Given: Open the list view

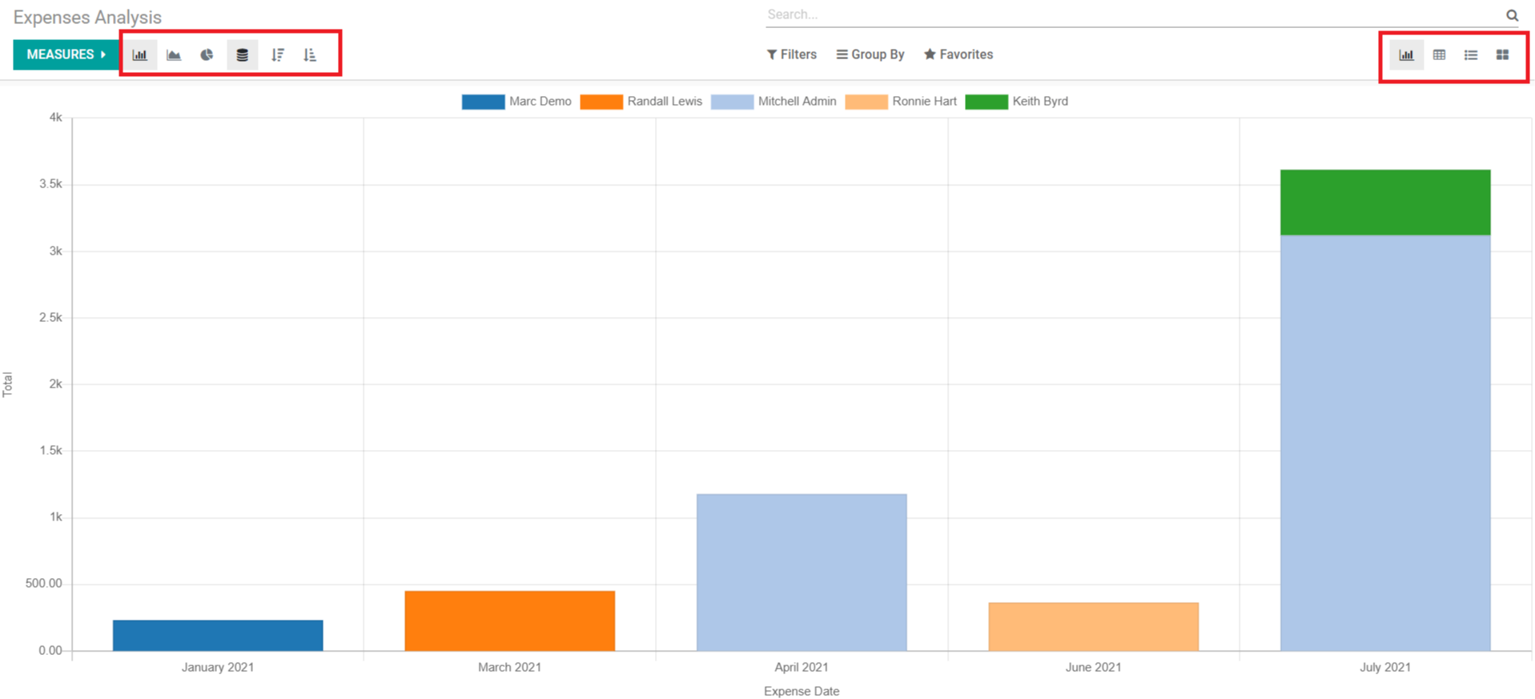Looking at the screenshot, I should point(1471,54).
